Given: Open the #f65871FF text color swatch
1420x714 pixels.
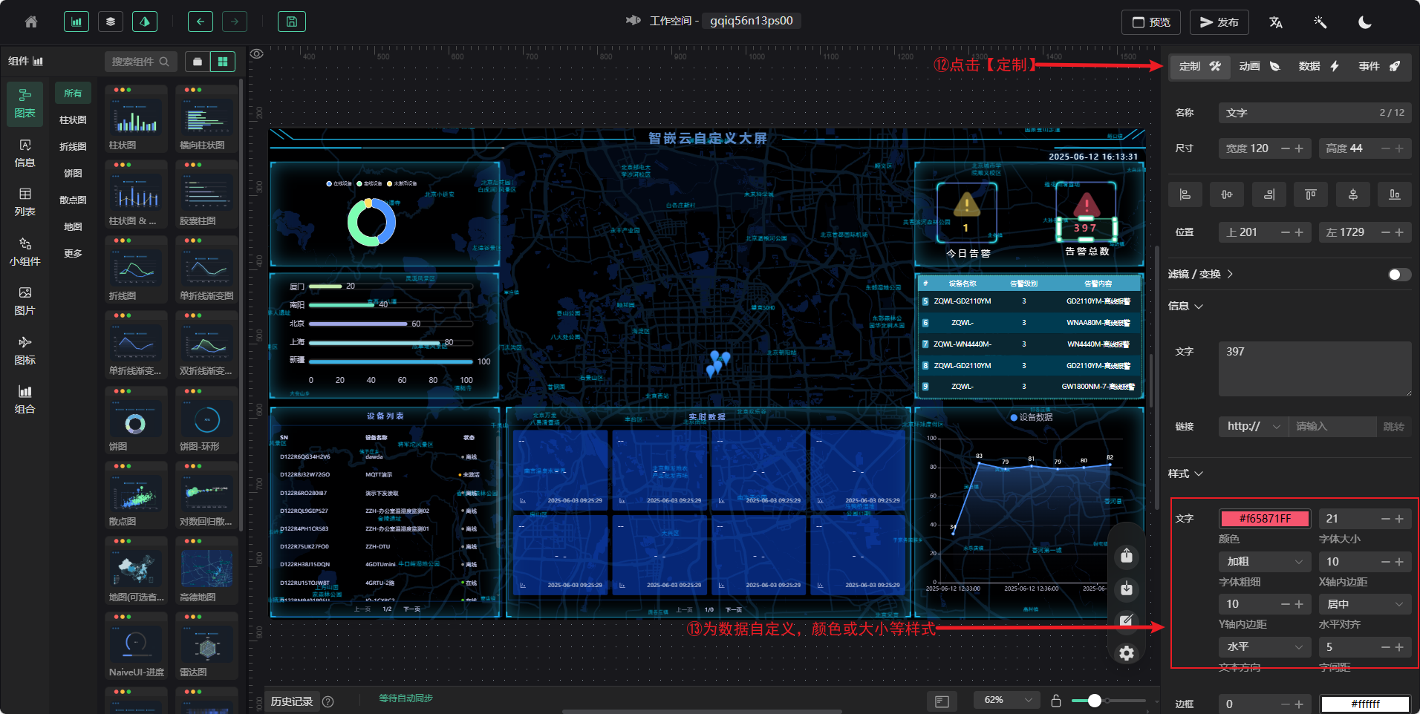Looking at the screenshot, I should pos(1264,519).
